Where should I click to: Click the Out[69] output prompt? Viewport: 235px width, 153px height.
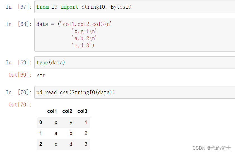tap(20, 75)
